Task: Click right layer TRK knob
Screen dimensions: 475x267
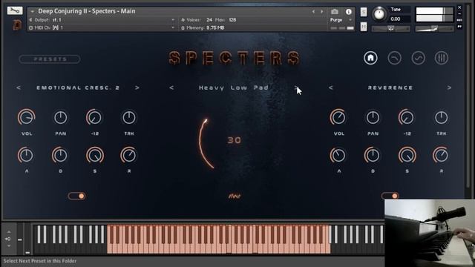Action: tap(441, 117)
